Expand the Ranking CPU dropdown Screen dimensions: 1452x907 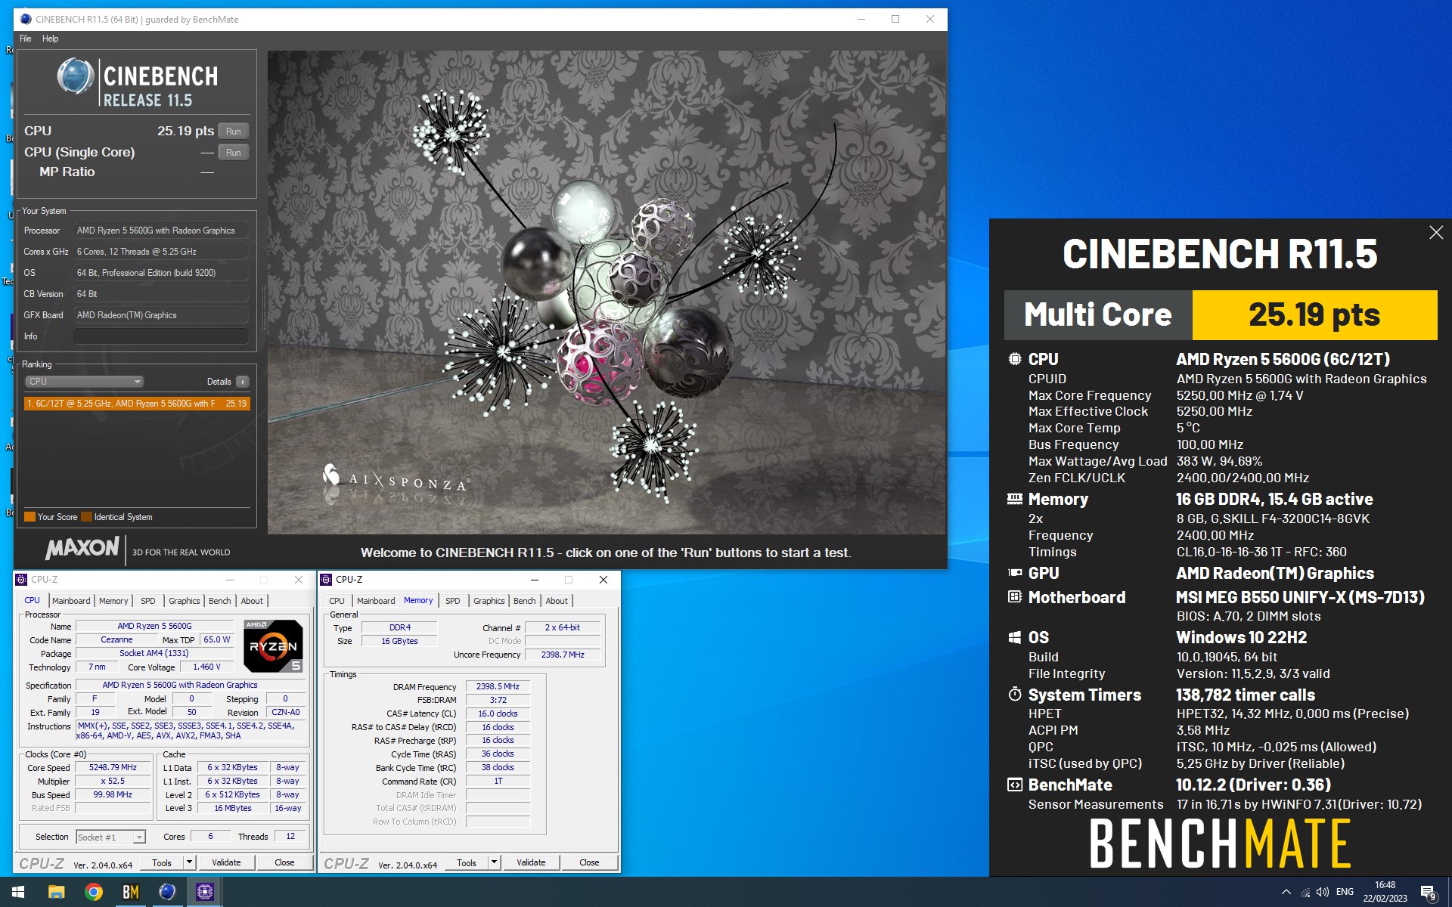point(84,382)
